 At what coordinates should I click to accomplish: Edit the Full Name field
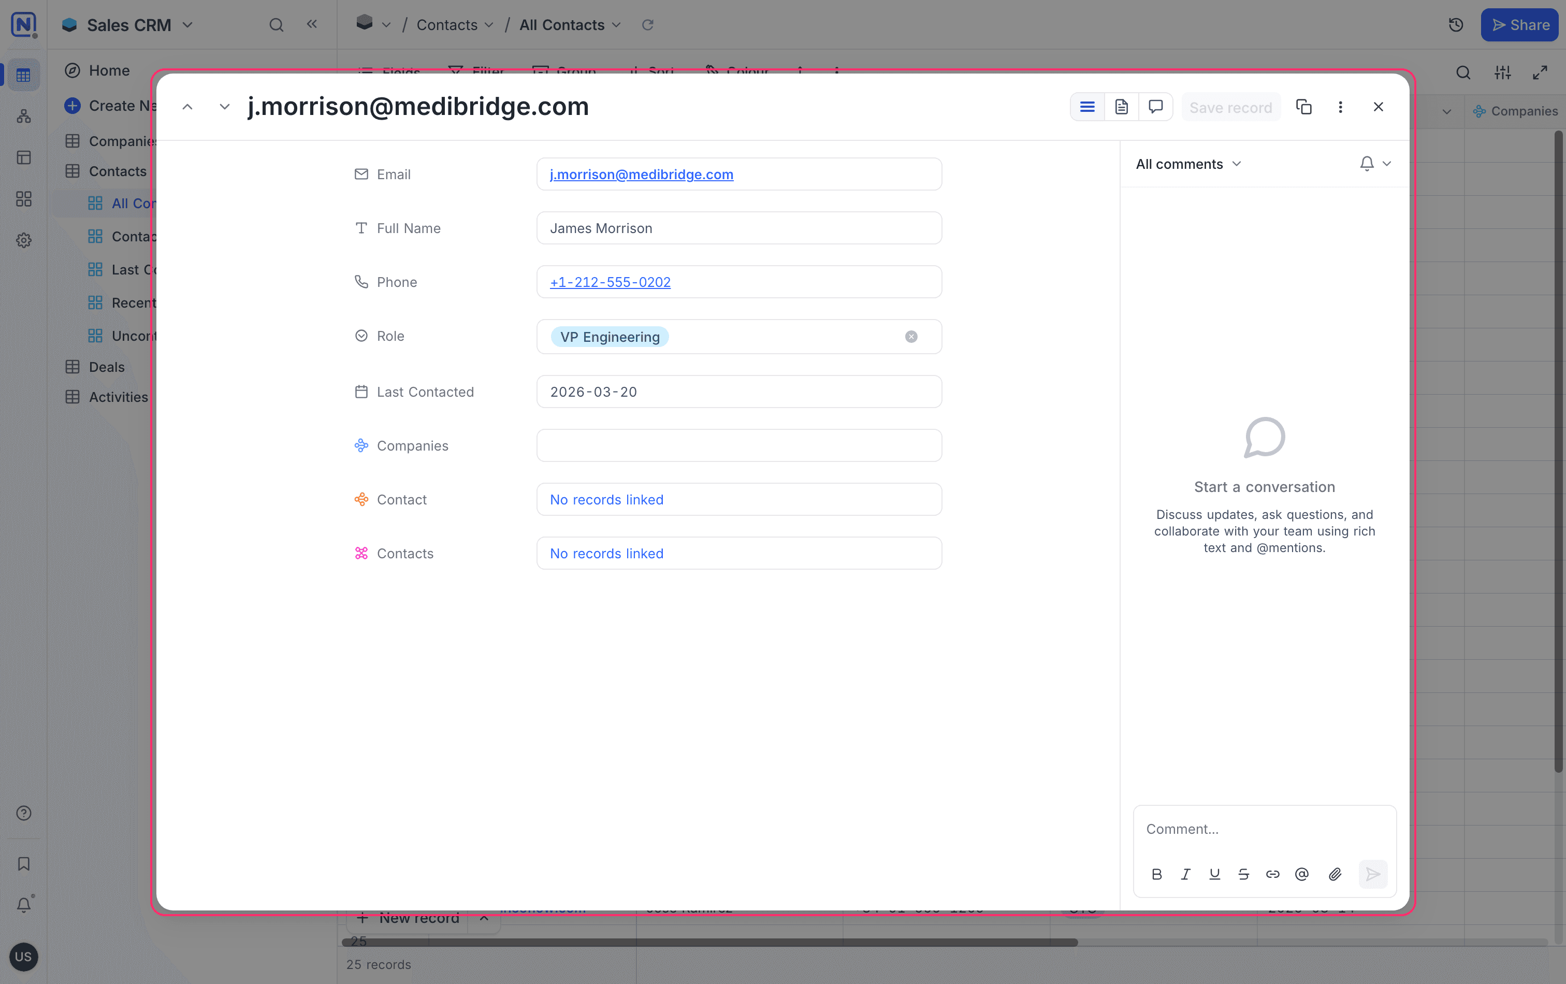point(739,228)
